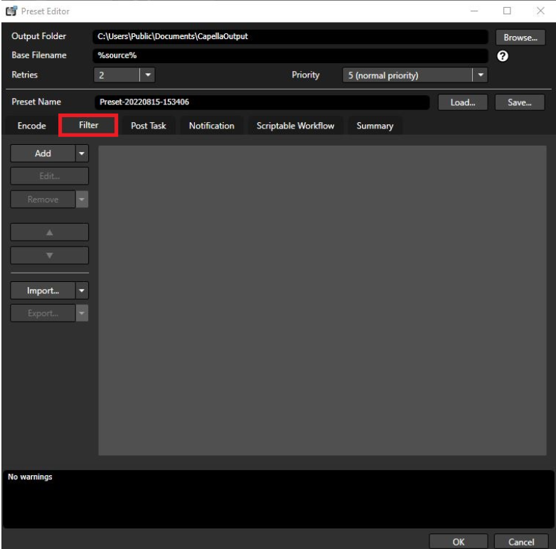The width and height of the screenshot is (556, 549).
Task: Expand the Export dropdown arrow
Action: (x=82, y=313)
